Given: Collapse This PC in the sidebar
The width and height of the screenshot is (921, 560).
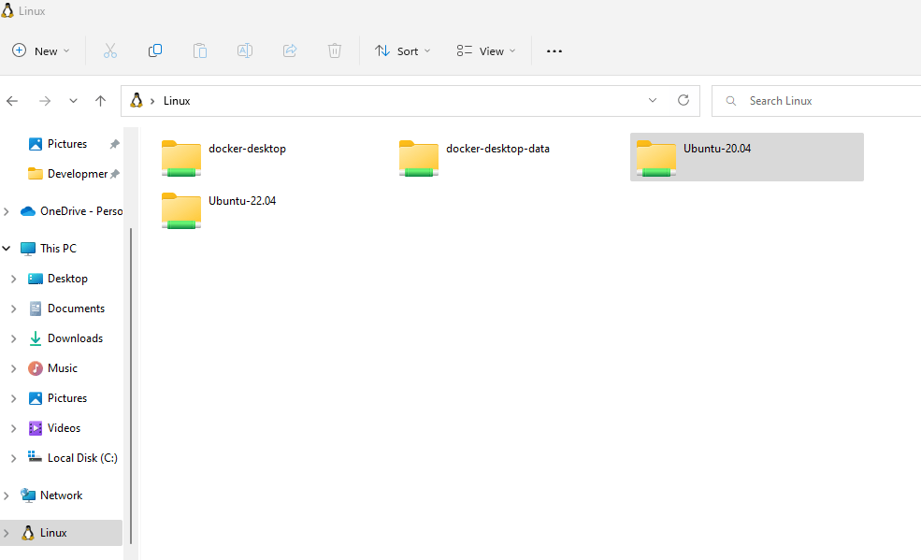Looking at the screenshot, I should pos(7,248).
